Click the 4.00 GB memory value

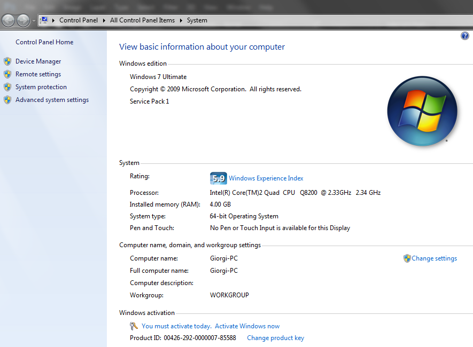[220, 204]
